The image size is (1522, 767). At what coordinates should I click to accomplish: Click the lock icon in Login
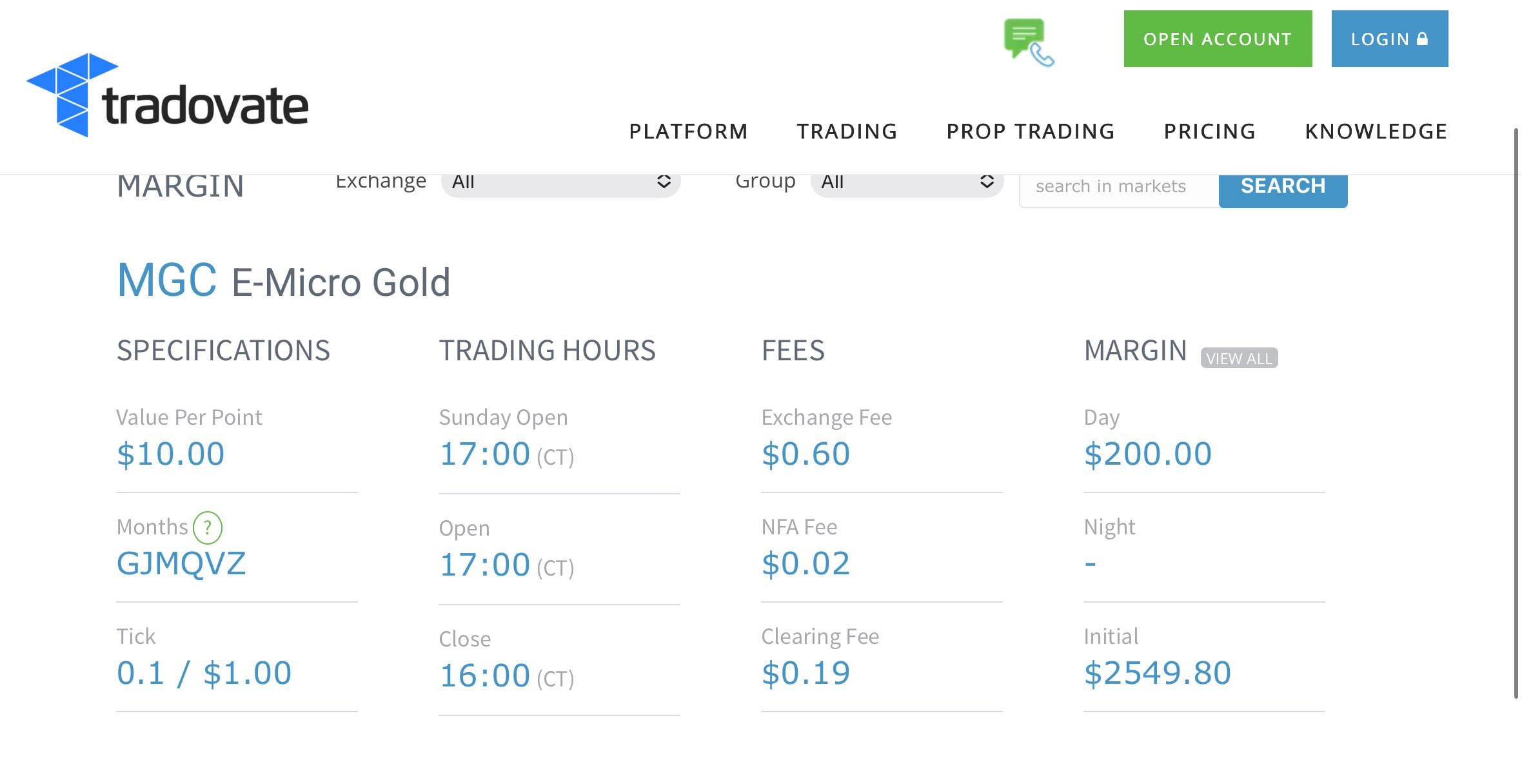pos(1422,39)
